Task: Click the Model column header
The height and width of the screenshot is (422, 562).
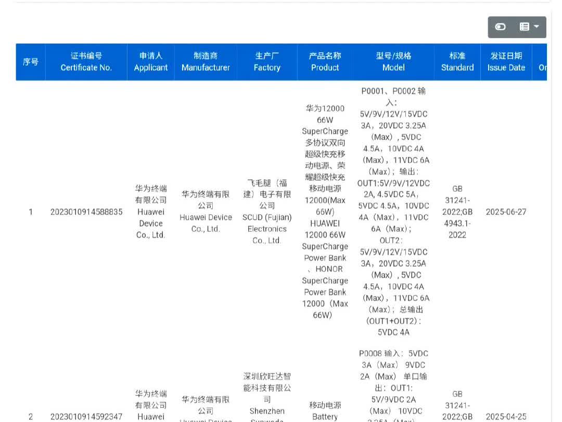Action: tap(393, 61)
